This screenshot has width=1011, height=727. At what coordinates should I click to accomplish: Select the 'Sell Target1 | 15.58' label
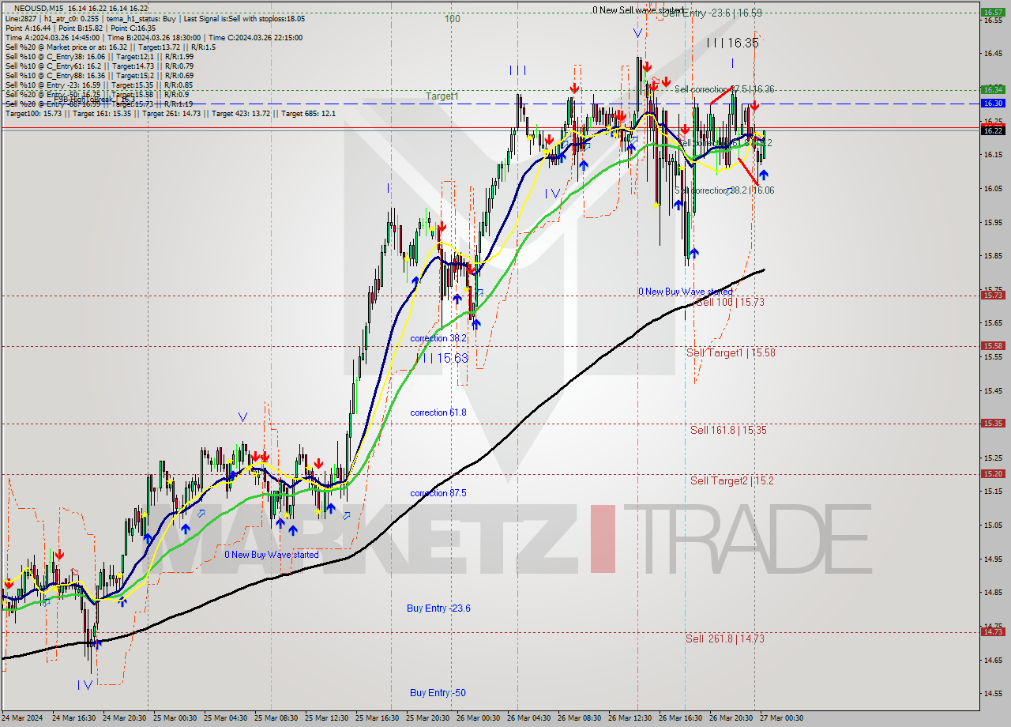731,352
